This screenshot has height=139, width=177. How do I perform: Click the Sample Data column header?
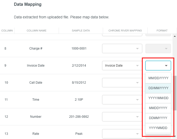click(x=81, y=31)
